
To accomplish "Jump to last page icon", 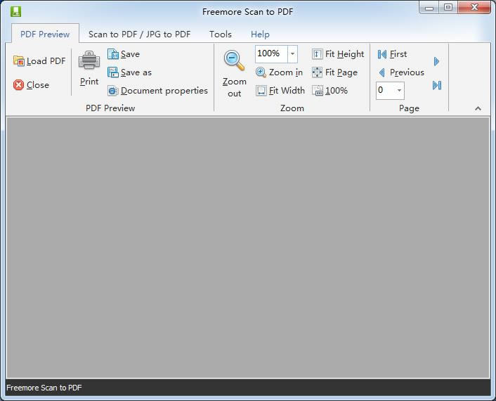I will (x=437, y=85).
